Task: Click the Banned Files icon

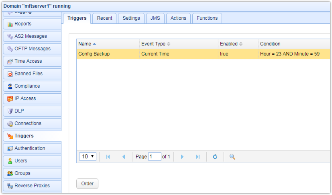Action: (10, 74)
